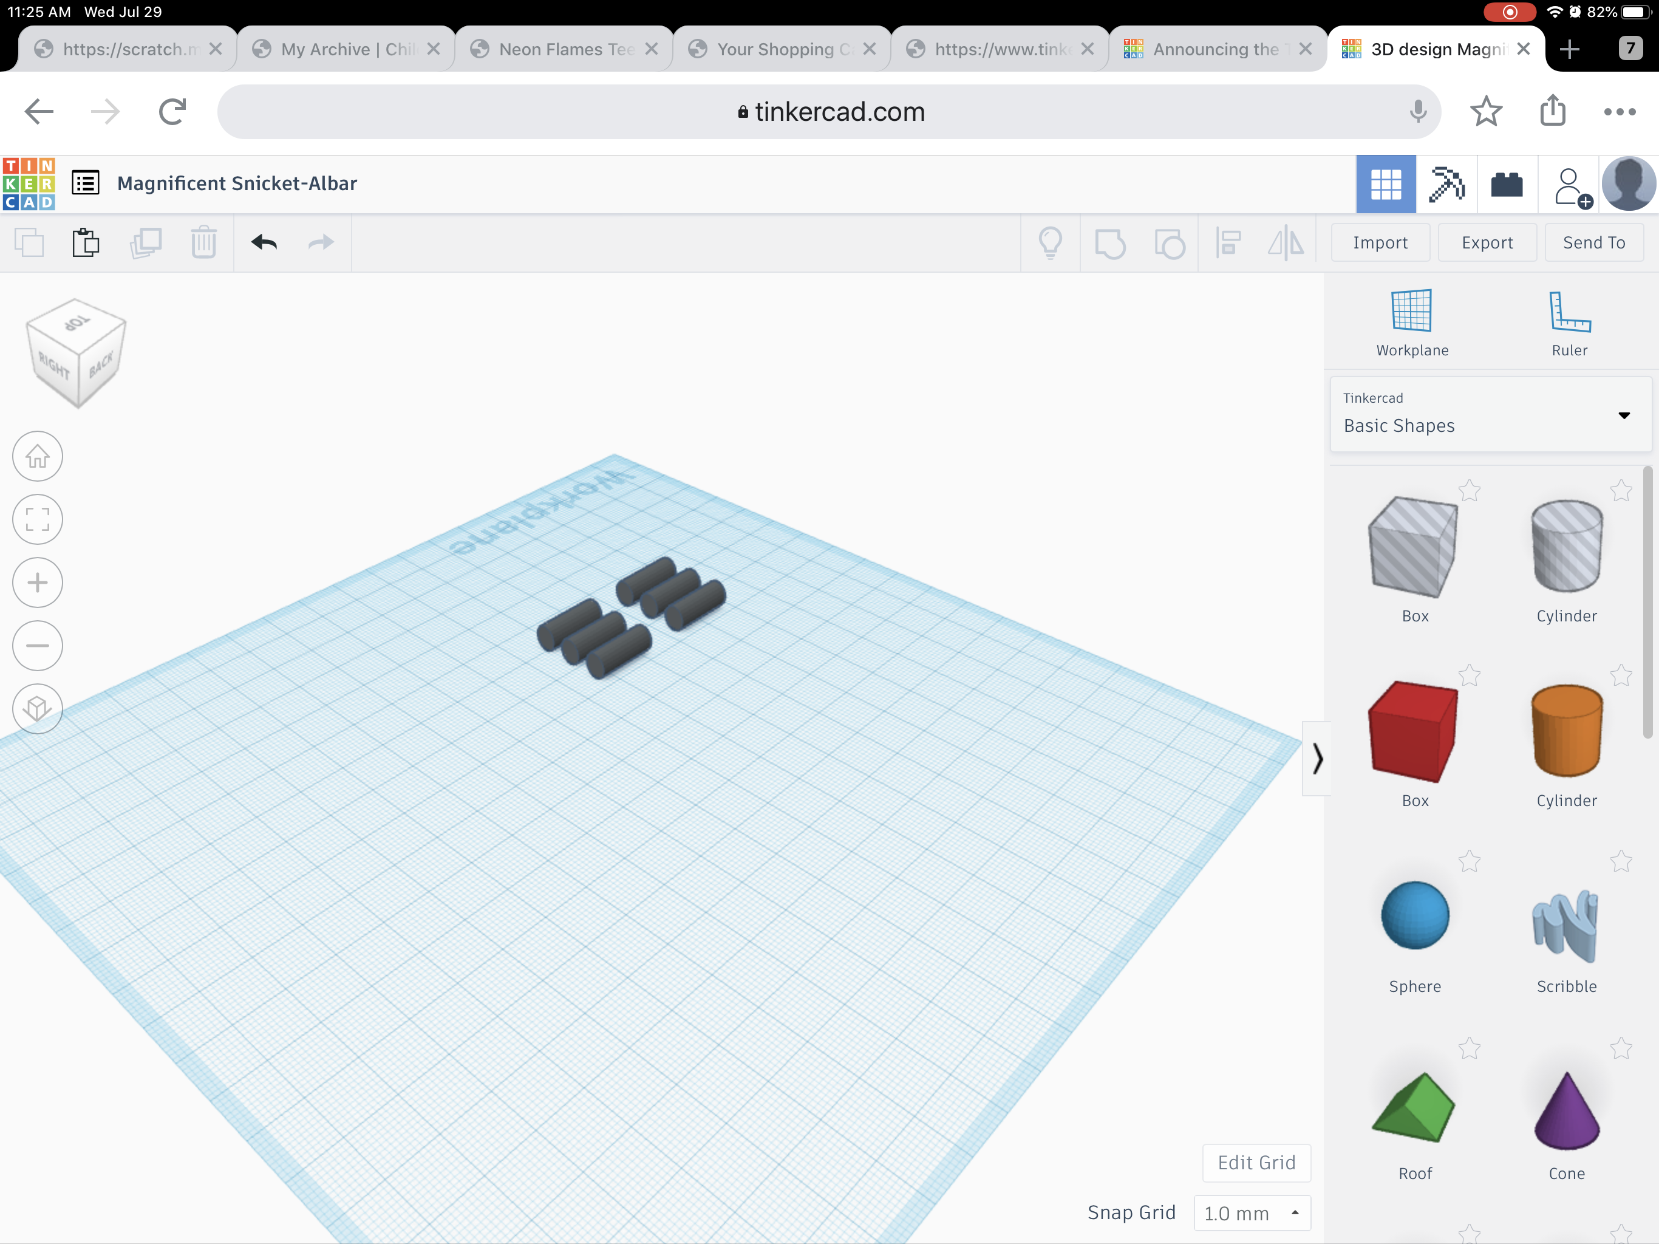Screen dimensions: 1659x1244
Task: Open the Tinkercad logo home link
Action: coord(29,184)
